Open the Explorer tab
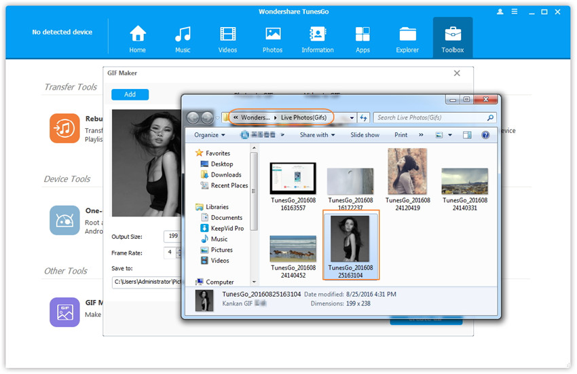This screenshot has height=374, width=577. tap(407, 39)
